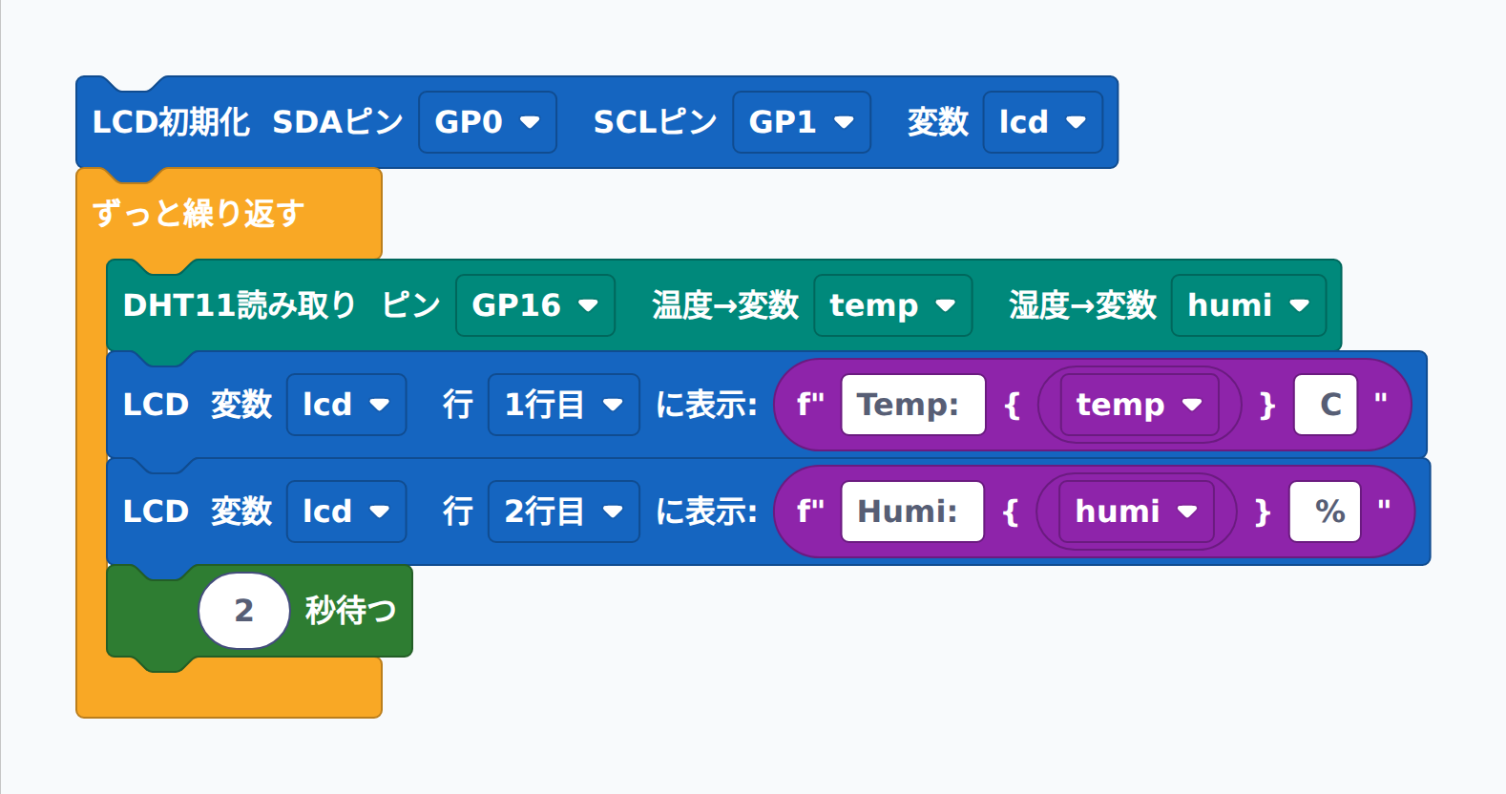Select the 秒待つ wait block
Viewport: 1506px width, 794px height.
tap(350, 611)
